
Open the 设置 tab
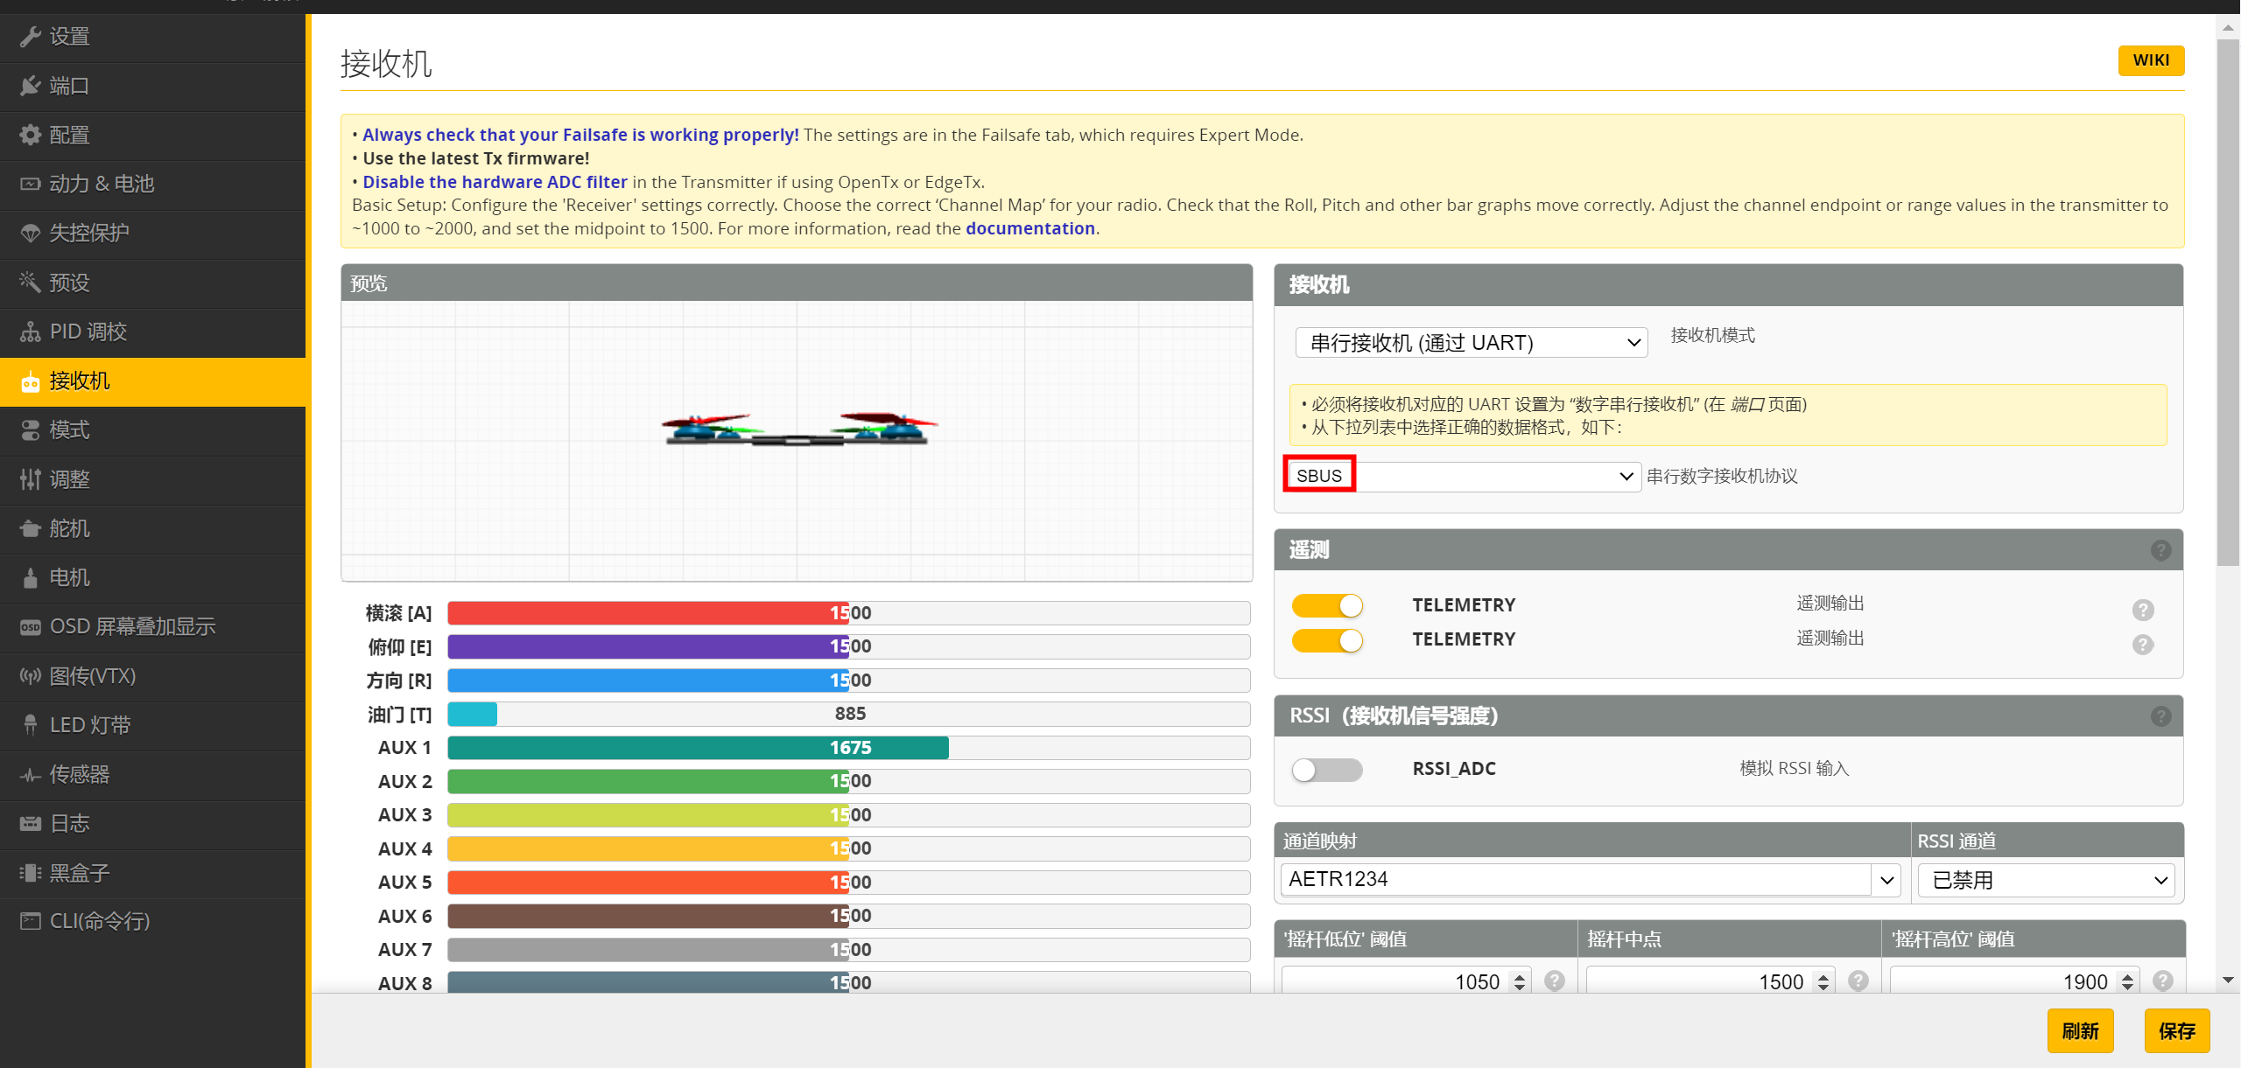[152, 37]
